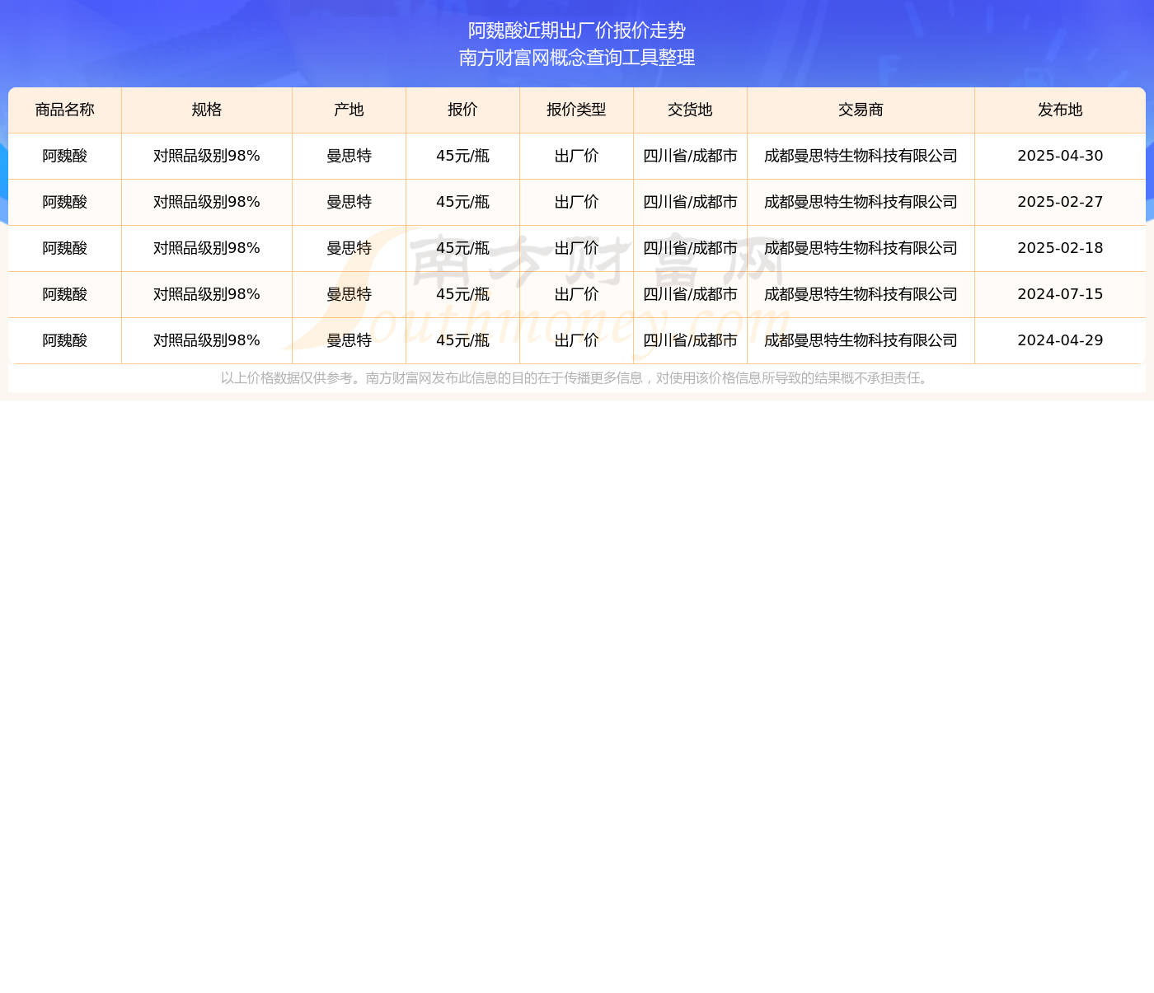This screenshot has width=1154, height=993.
Task: Click the disclaimer text below the table
Action: click(577, 378)
